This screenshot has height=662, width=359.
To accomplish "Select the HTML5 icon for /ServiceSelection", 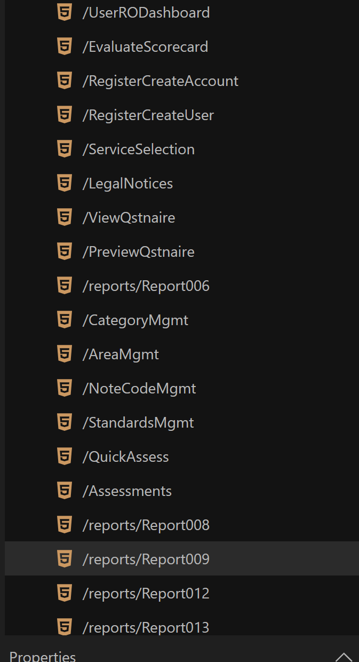I will coord(65,149).
